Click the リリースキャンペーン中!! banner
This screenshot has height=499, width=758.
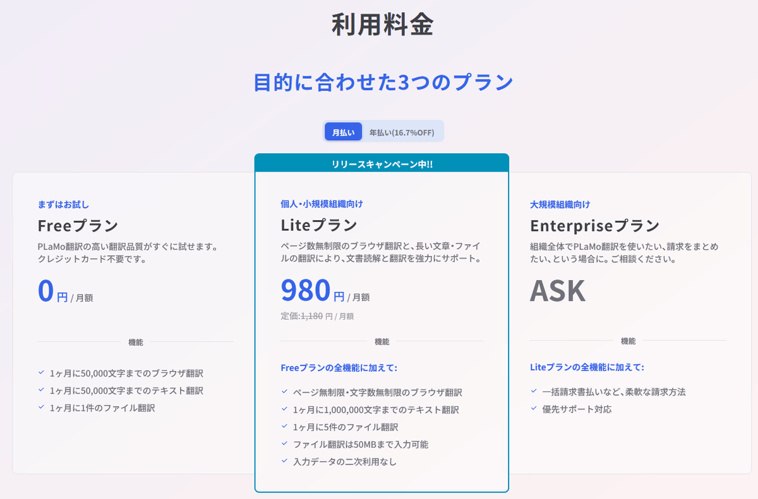click(382, 164)
